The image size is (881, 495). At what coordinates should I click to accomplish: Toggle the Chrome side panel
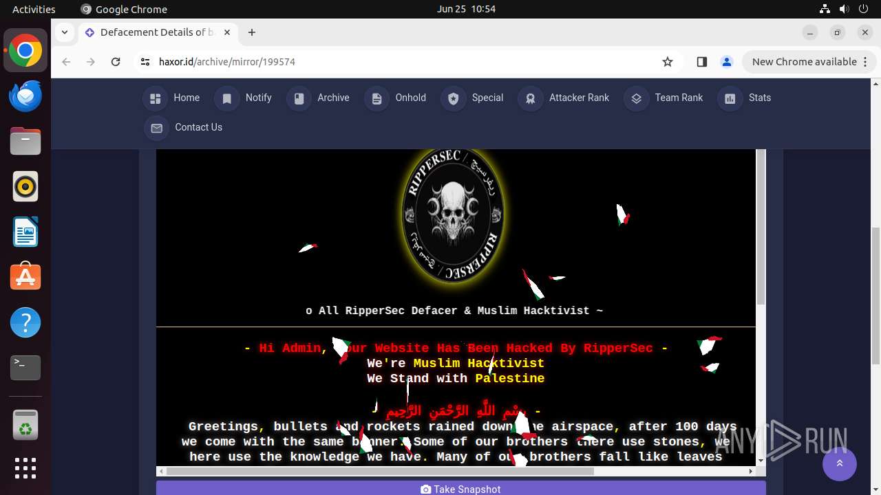click(x=701, y=62)
